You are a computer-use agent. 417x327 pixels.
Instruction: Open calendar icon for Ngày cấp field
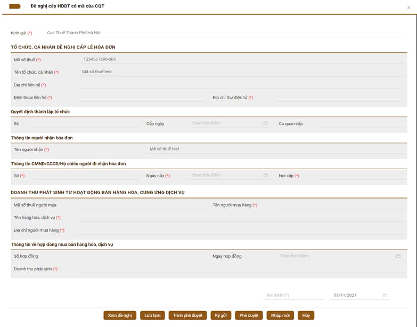pyautogui.click(x=265, y=175)
